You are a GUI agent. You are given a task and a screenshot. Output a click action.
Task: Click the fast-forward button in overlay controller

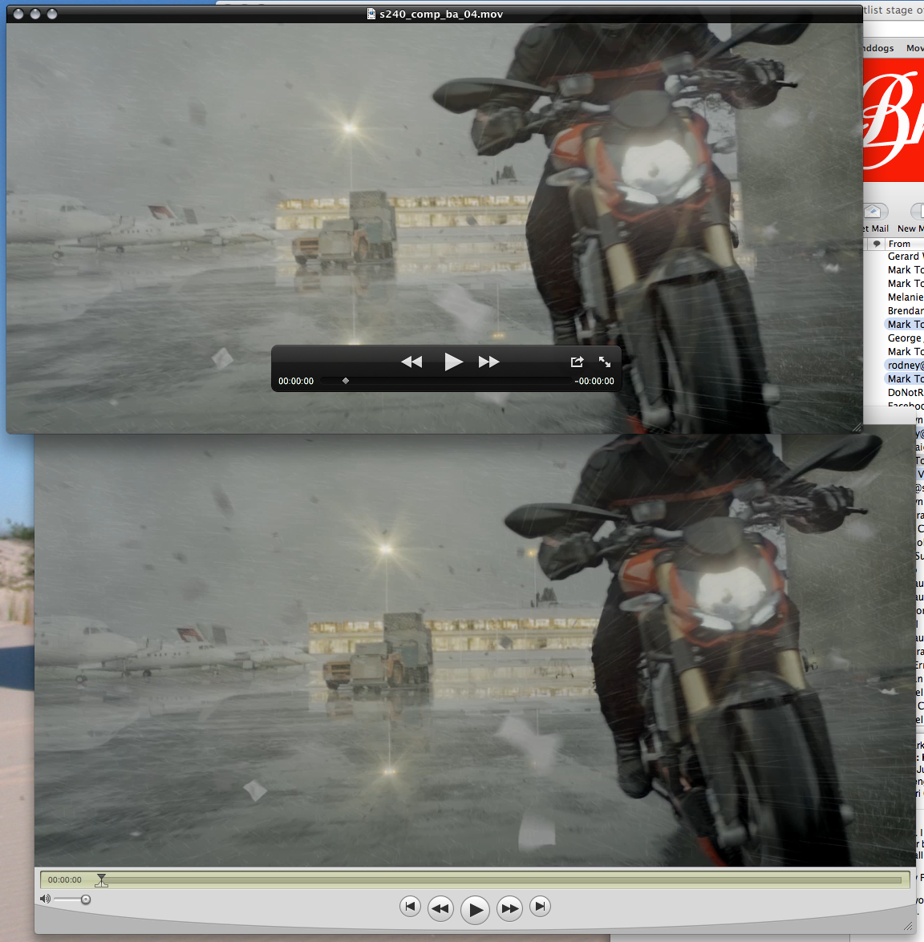click(x=488, y=362)
